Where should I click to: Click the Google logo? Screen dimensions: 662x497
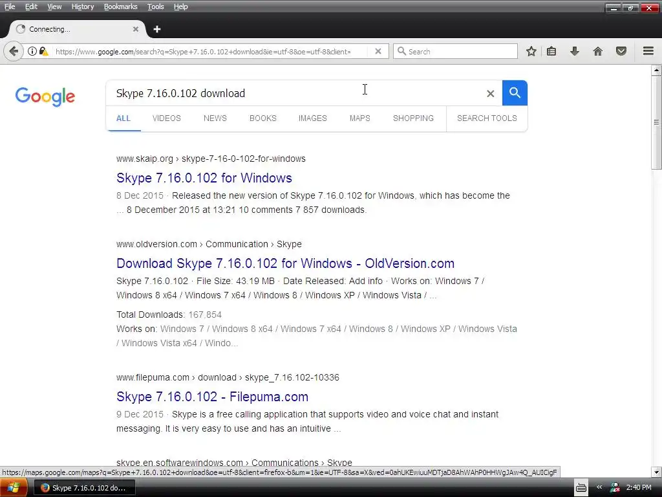coord(45,96)
